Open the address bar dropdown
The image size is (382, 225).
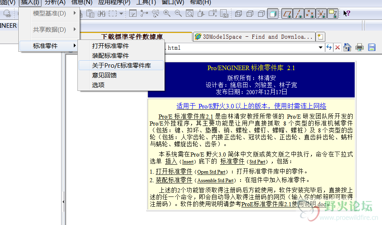click(x=320, y=47)
